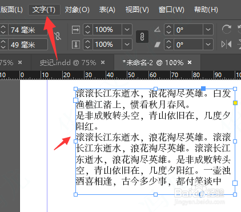Click the horizontal scale percentage icon
The image size is (241, 212).
pos(76,30)
